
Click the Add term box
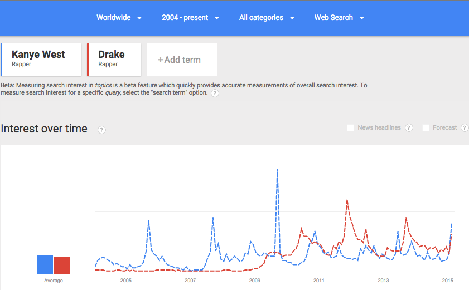(x=182, y=60)
